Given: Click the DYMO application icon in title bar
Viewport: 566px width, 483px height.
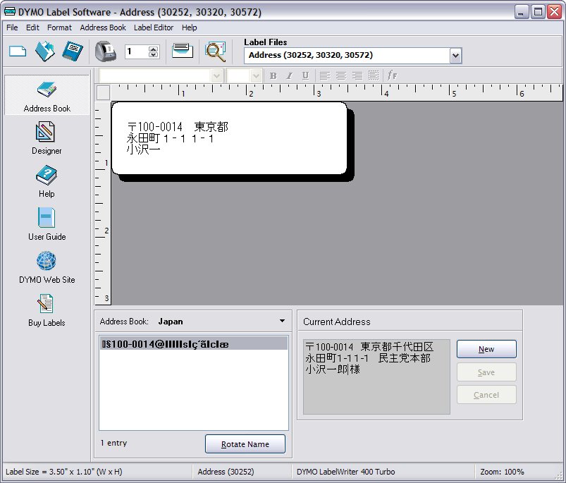Looking at the screenshot, I should 10,11.
